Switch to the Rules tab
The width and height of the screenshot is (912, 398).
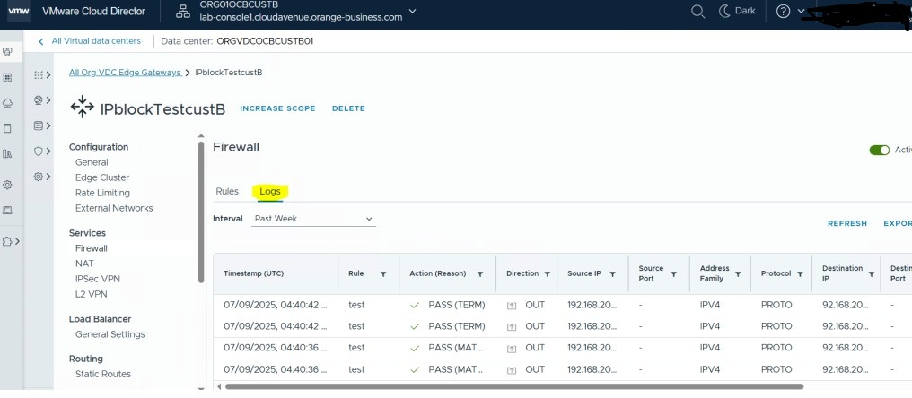pos(227,191)
